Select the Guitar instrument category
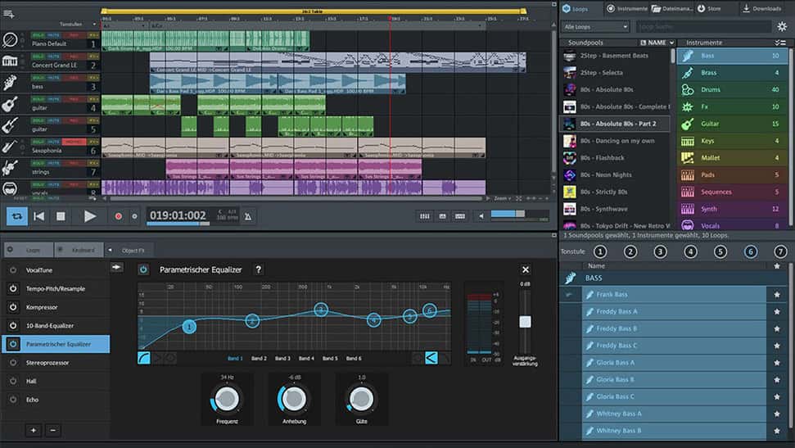Screen dimensions: 795x448 tap(732, 124)
